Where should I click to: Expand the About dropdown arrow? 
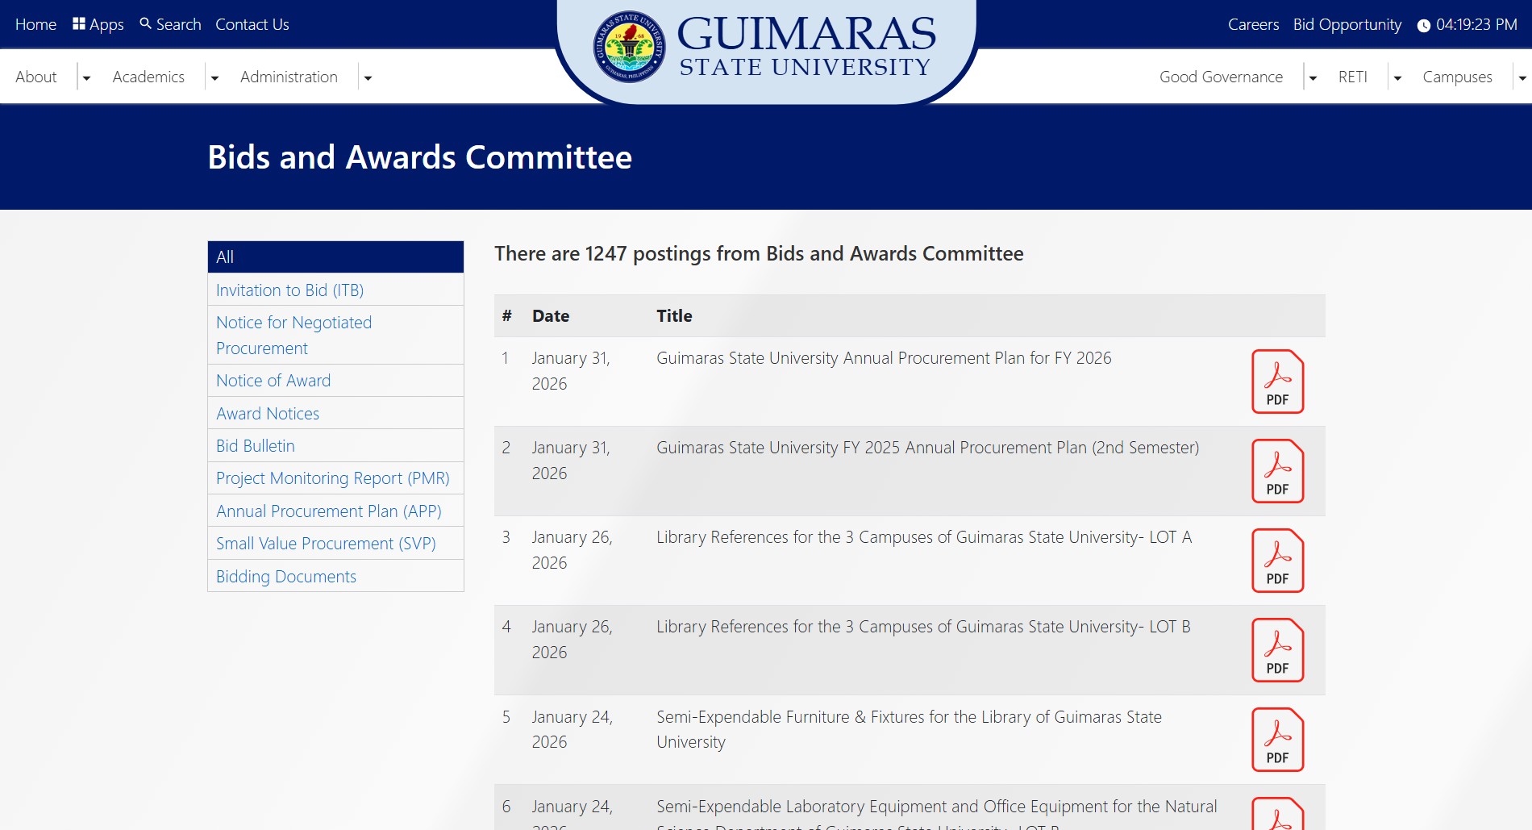coord(86,77)
